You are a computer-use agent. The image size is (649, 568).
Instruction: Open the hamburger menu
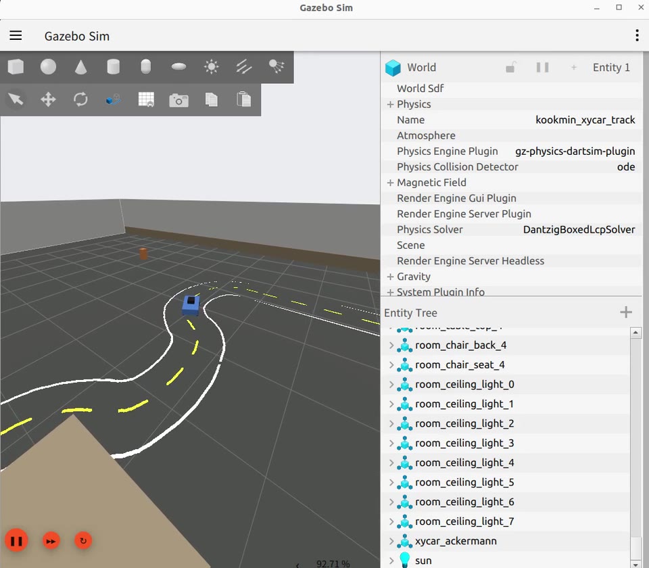point(16,36)
